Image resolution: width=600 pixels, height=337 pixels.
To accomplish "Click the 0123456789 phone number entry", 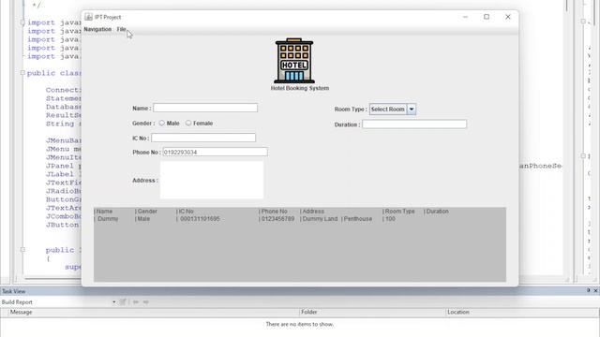I will [277, 219].
